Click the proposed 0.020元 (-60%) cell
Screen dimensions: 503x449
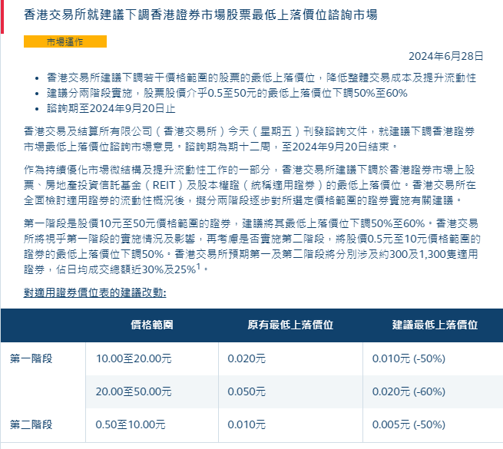[x=409, y=391]
